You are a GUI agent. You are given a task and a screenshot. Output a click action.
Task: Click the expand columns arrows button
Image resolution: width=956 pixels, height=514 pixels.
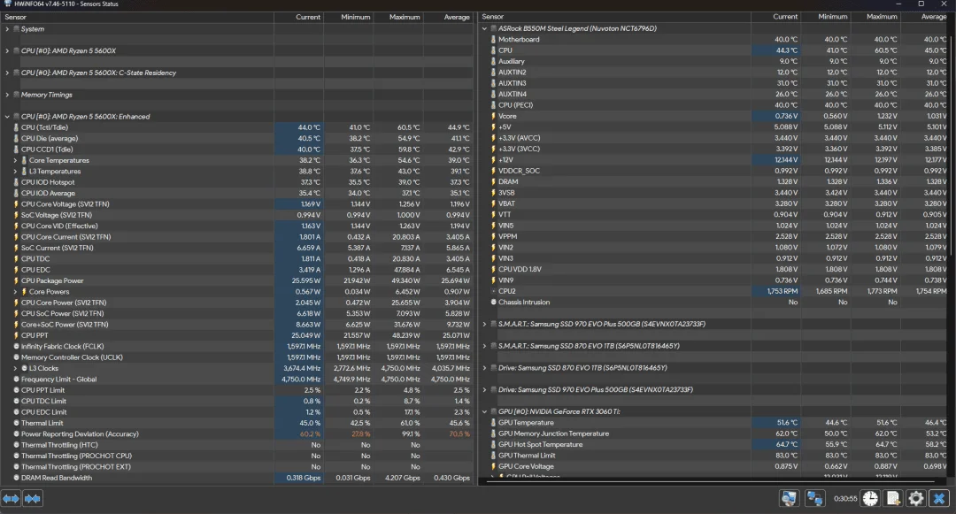[x=11, y=499]
